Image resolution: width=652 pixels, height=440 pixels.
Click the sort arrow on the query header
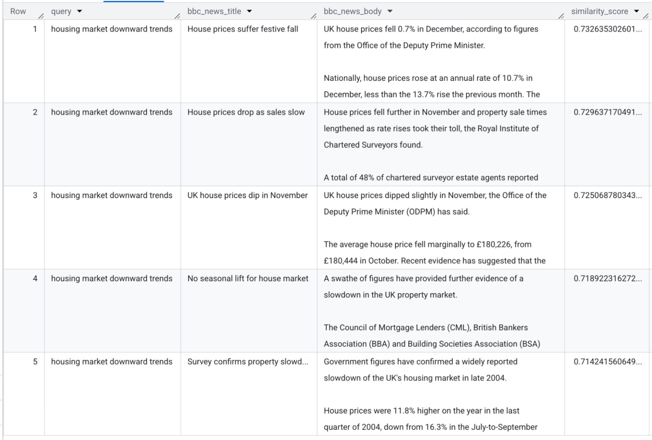79,11
